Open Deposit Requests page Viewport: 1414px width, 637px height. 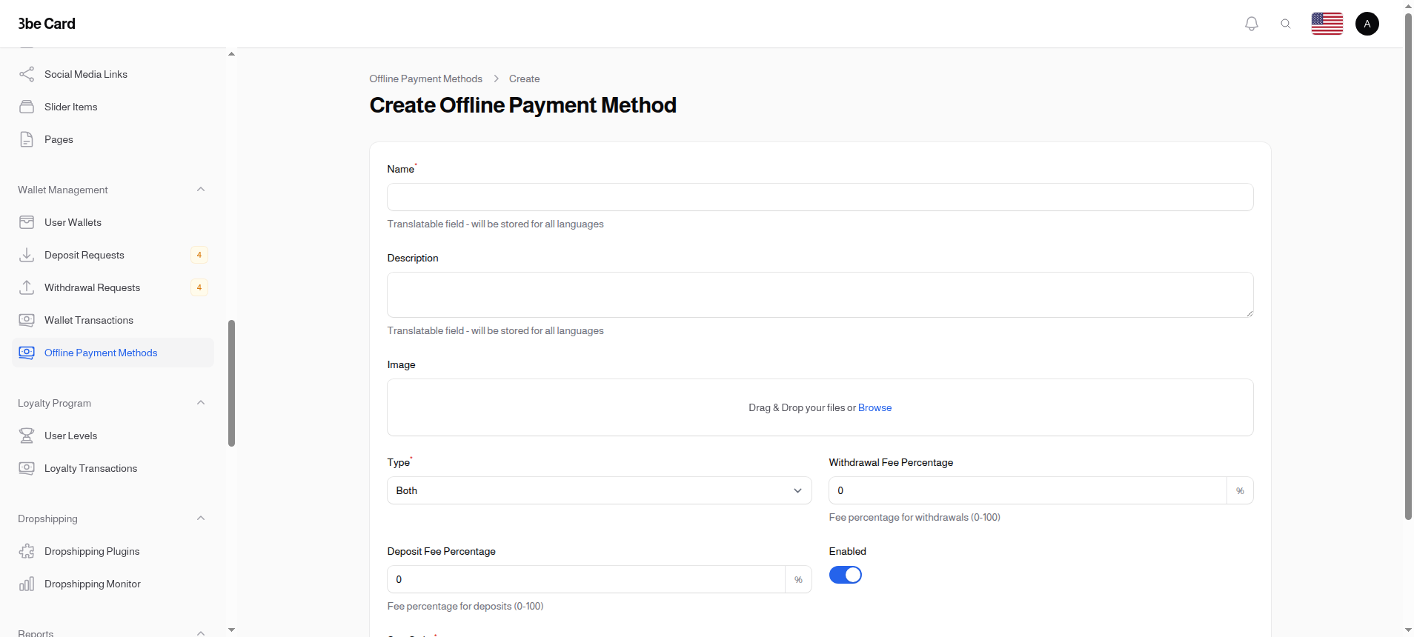click(113, 255)
